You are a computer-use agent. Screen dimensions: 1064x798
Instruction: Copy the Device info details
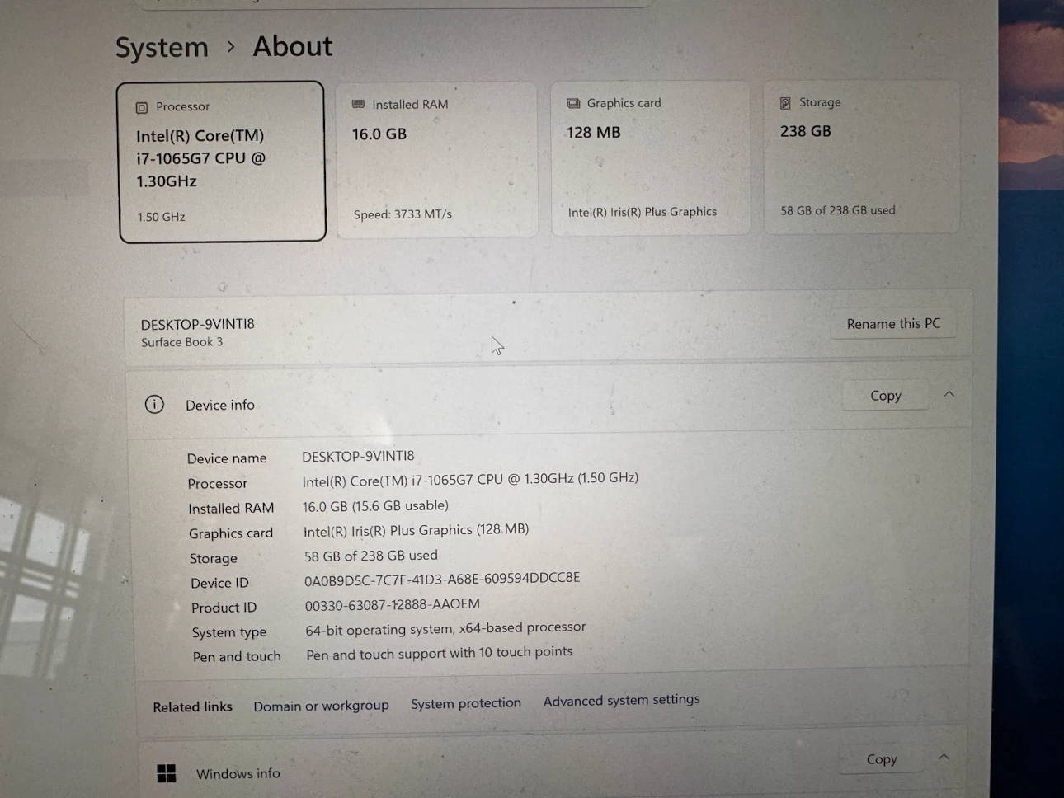pos(886,396)
